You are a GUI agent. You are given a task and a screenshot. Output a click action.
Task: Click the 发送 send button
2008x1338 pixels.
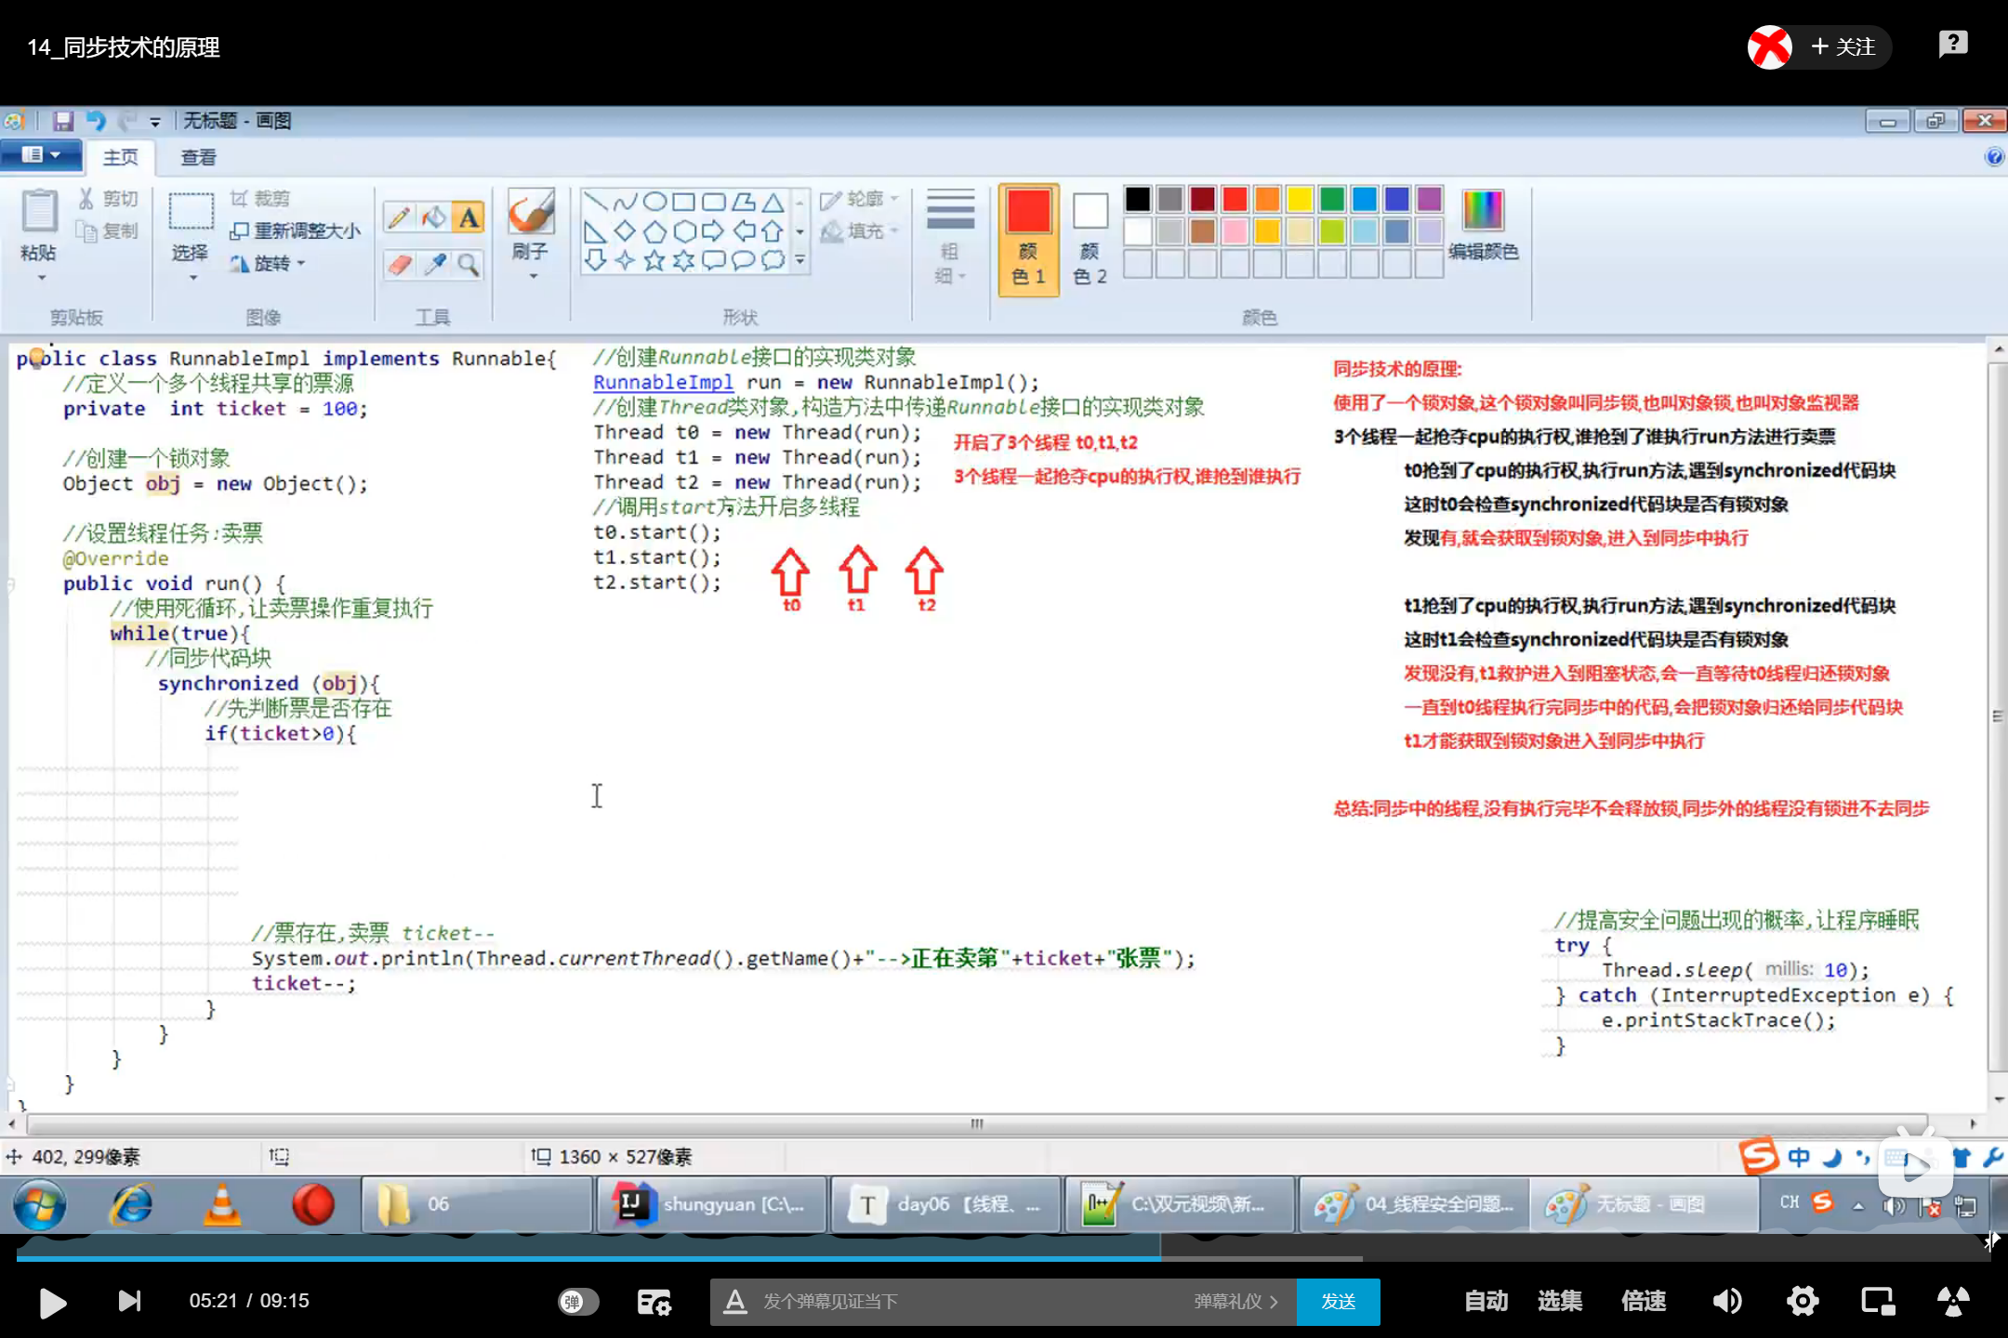(x=1338, y=1302)
